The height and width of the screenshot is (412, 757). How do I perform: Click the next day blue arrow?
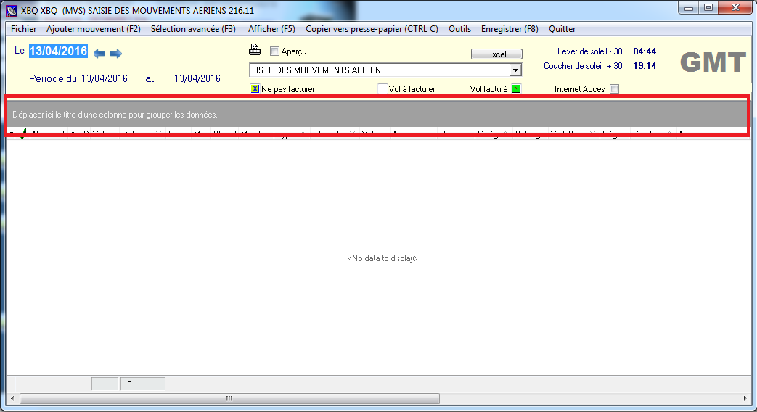pyautogui.click(x=116, y=53)
